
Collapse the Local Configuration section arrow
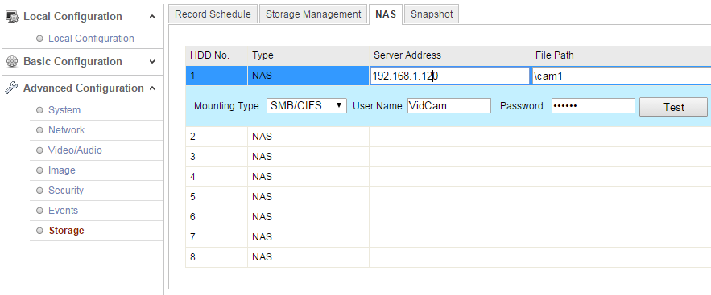(x=152, y=17)
